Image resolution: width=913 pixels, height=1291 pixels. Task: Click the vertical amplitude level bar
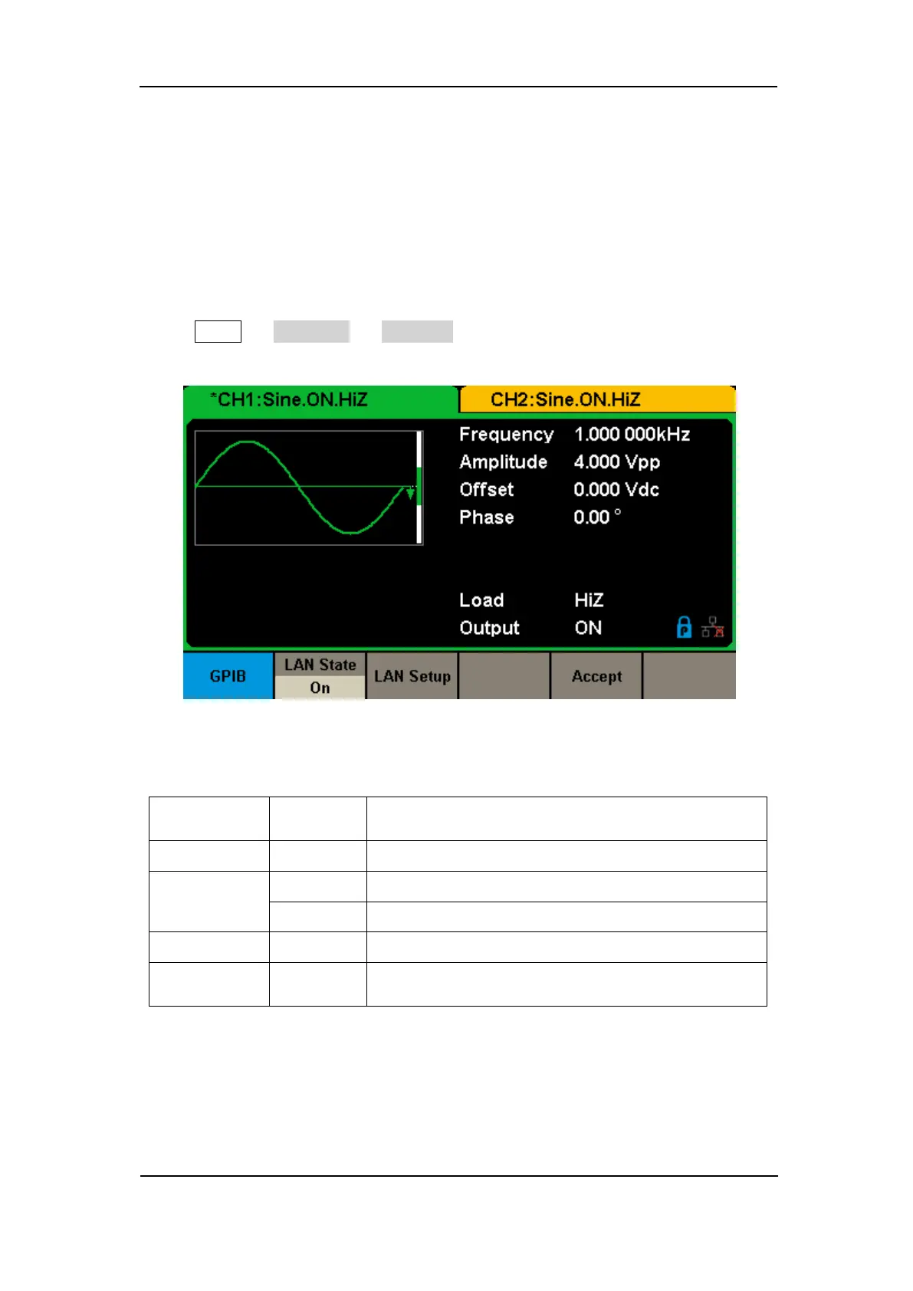click(x=419, y=488)
